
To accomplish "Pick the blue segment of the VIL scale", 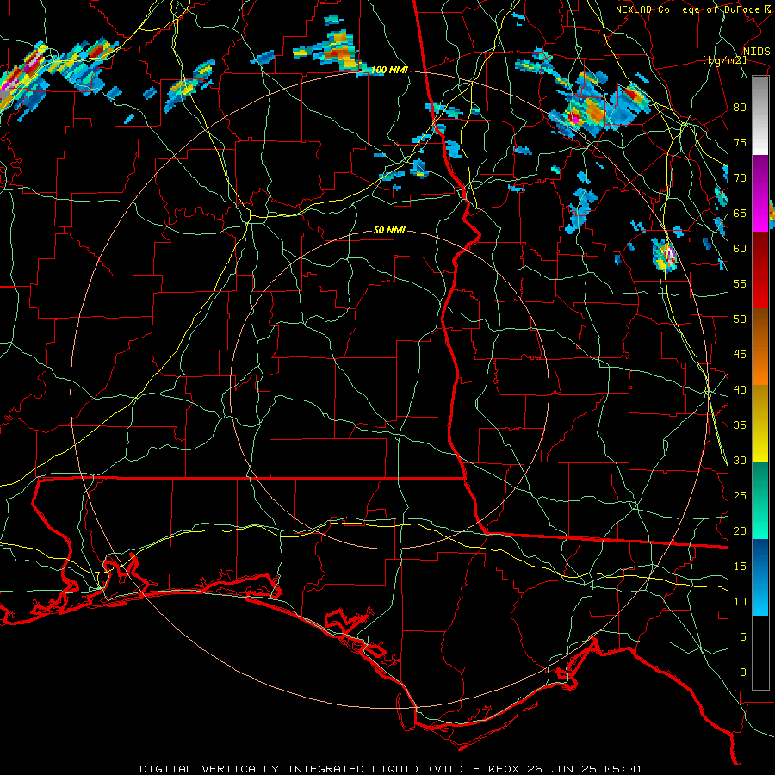I will [x=760, y=577].
